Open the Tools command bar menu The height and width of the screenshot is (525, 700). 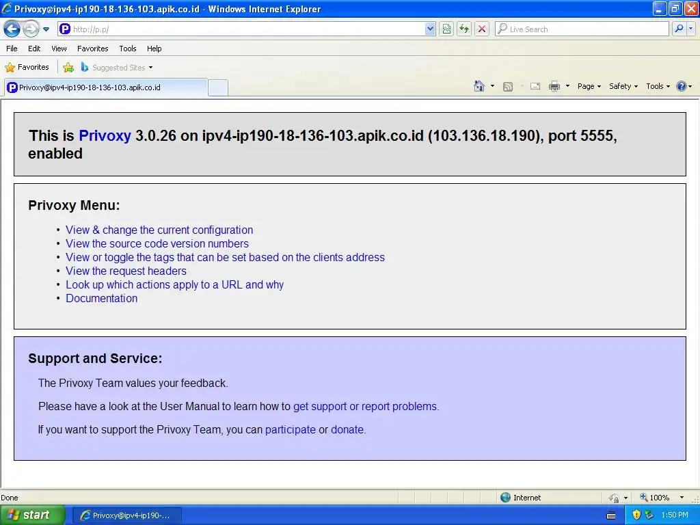(x=658, y=86)
